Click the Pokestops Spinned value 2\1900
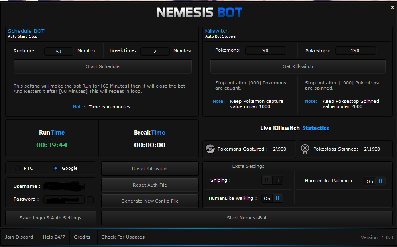This screenshot has height=247, width=397. pyautogui.click(x=372, y=149)
